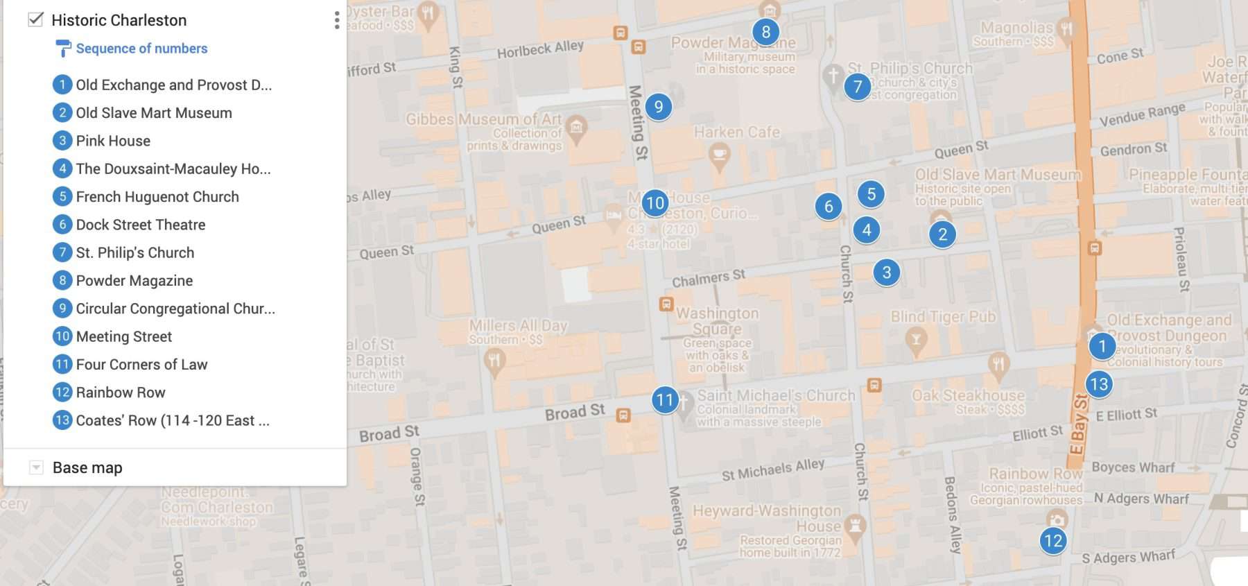This screenshot has width=1248, height=586.
Task: Click the Pineapple Fountain map label
Action: coord(1188,175)
